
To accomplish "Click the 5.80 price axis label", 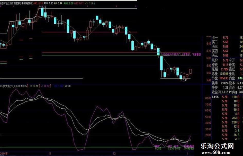I will (x=209, y=66).
